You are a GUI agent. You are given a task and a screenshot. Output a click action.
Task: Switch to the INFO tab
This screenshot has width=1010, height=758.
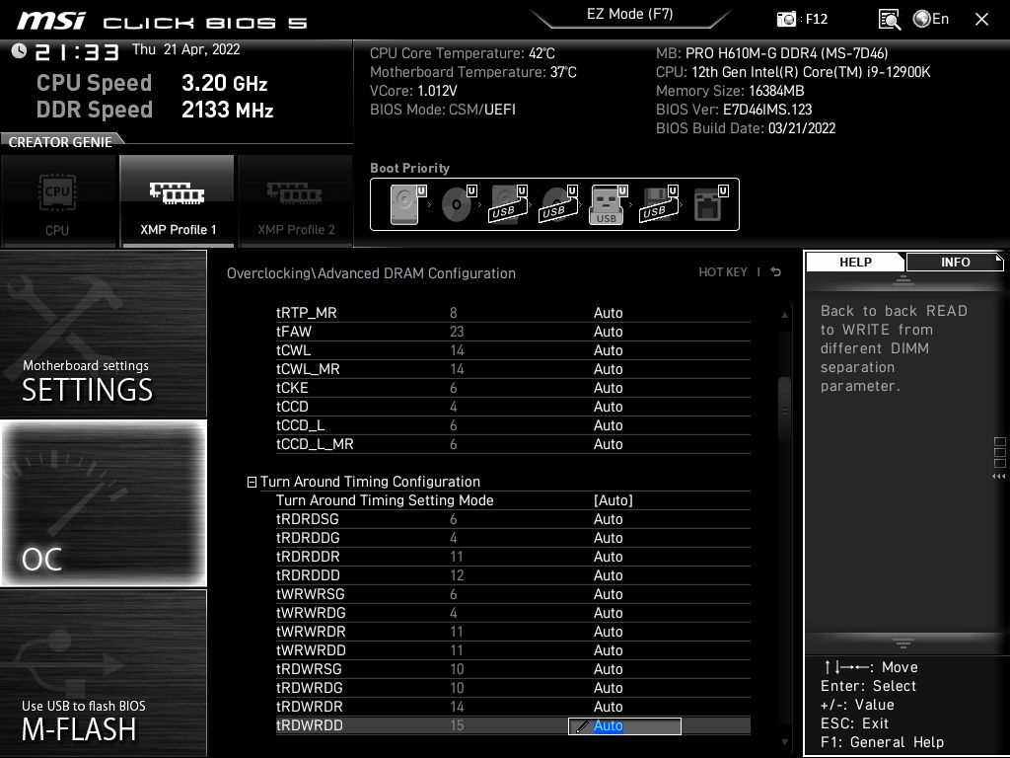[955, 262]
